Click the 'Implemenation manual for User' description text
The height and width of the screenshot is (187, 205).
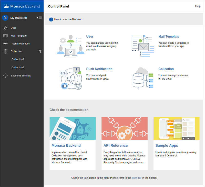69,157
